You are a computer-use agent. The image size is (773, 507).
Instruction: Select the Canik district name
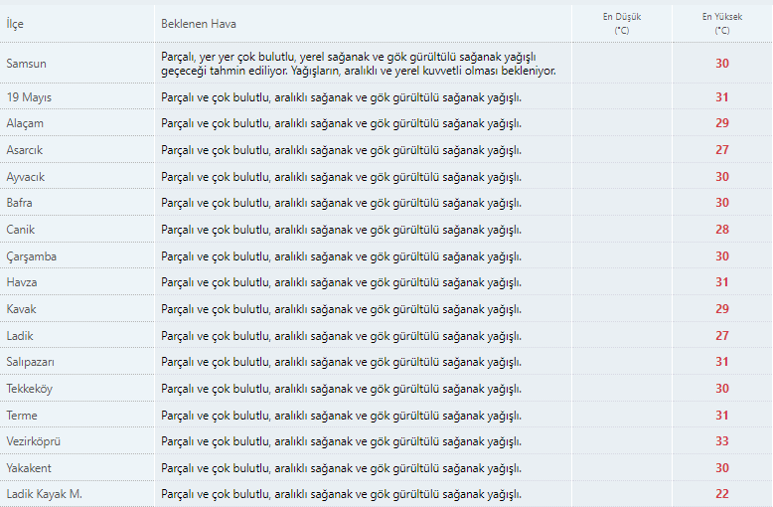(20, 230)
